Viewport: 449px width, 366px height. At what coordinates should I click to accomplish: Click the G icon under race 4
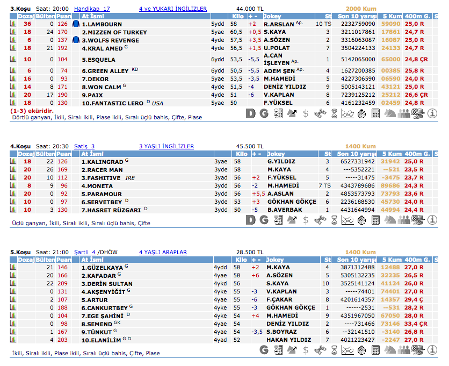(x=264, y=219)
